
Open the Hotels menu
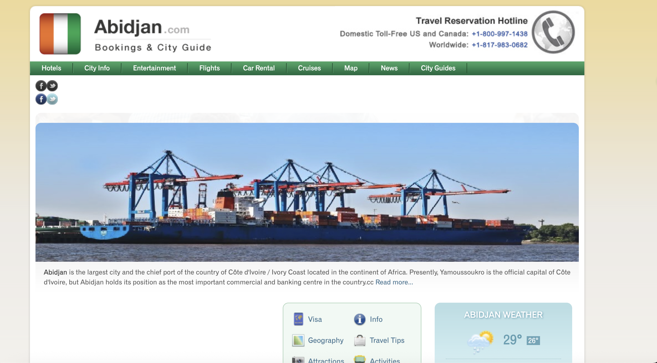pyautogui.click(x=51, y=68)
